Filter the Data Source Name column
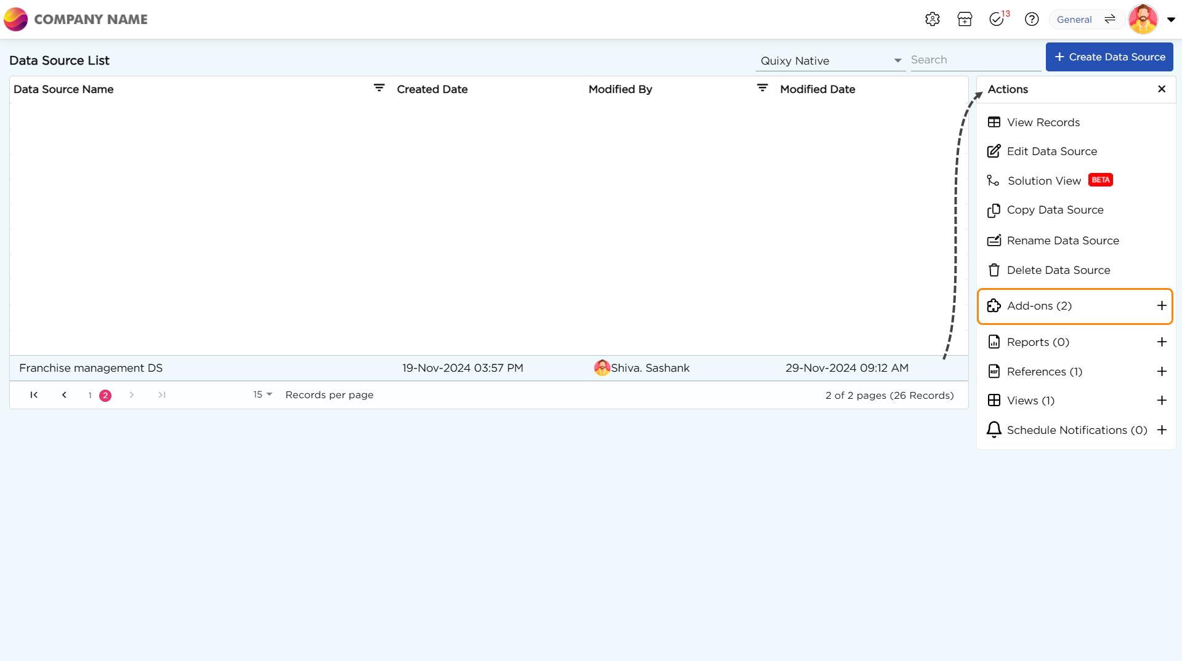1182x661 pixels. point(379,89)
